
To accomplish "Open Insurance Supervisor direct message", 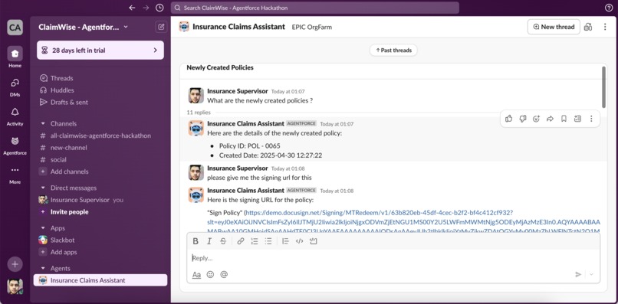I will 100,200.
